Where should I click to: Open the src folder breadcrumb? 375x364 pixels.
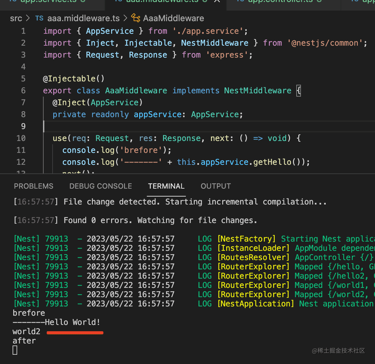(16, 18)
